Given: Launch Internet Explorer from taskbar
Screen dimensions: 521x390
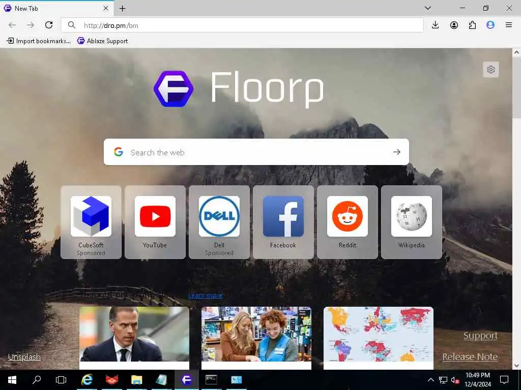Looking at the screenshot, I should point(87,379).
